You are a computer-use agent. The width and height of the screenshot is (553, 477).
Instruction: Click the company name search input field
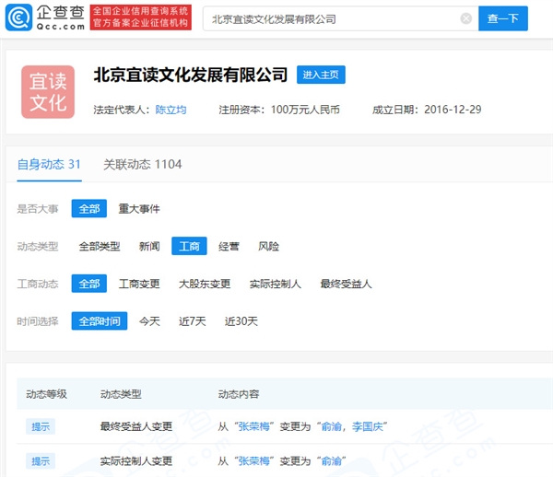pyautogui.click(x=332, y=18)
